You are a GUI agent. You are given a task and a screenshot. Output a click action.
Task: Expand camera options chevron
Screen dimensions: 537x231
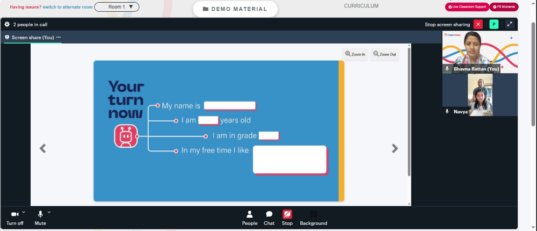point(24,212)
